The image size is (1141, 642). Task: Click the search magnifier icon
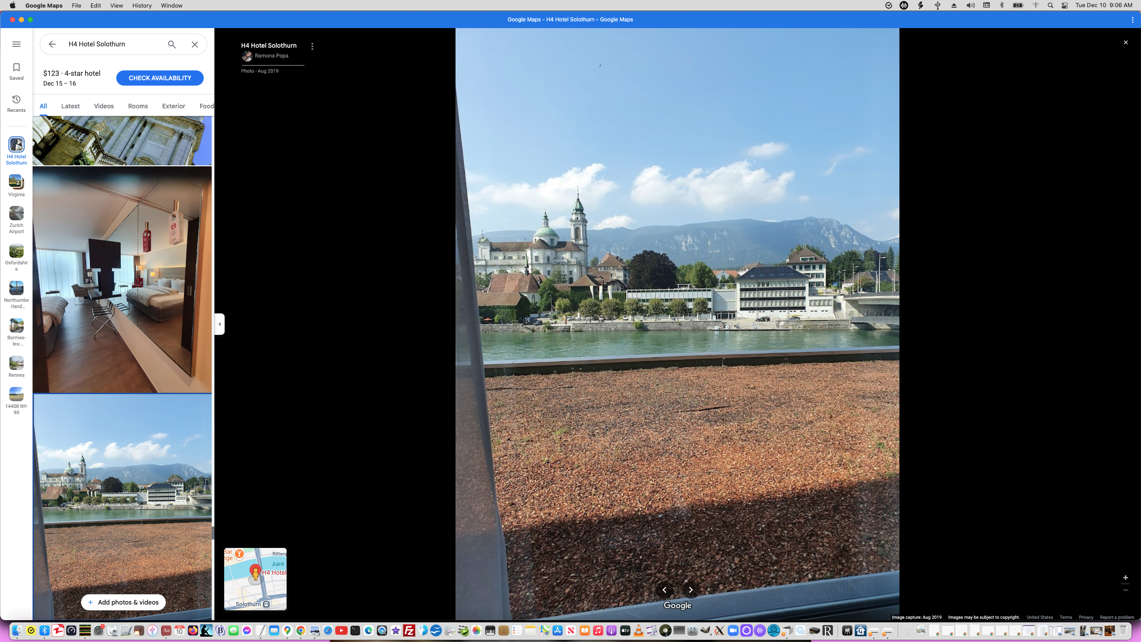pos(172,44)
